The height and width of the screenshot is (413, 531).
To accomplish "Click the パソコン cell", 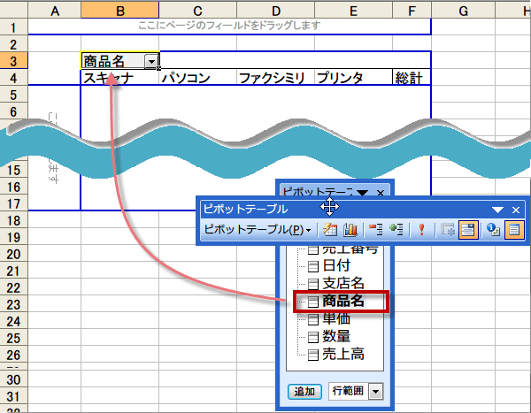I will [197, 78].
